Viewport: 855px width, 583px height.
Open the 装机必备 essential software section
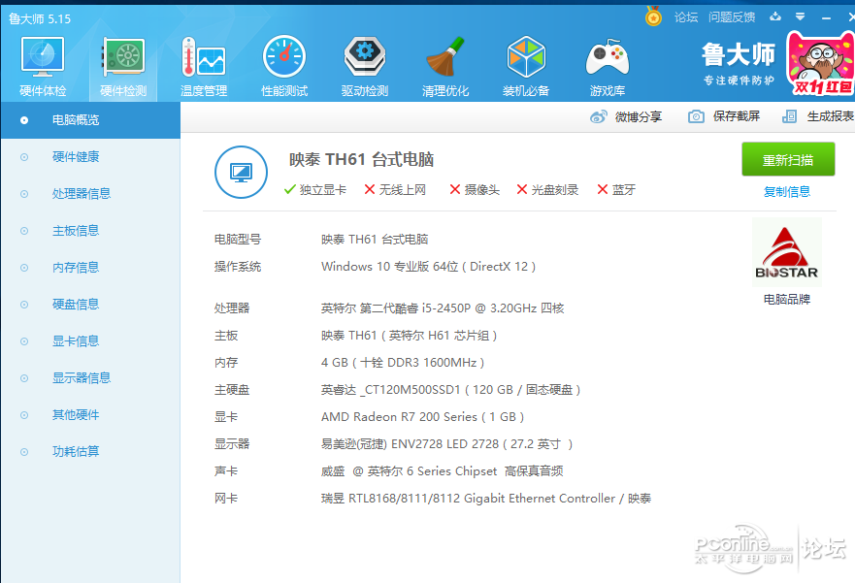tap(526, 67)
